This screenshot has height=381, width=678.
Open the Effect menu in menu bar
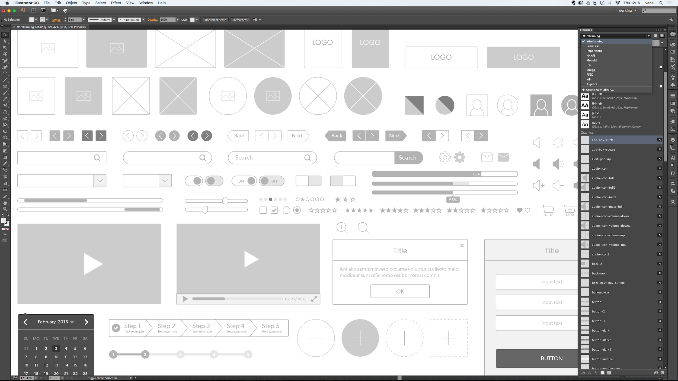pos(116,3)
